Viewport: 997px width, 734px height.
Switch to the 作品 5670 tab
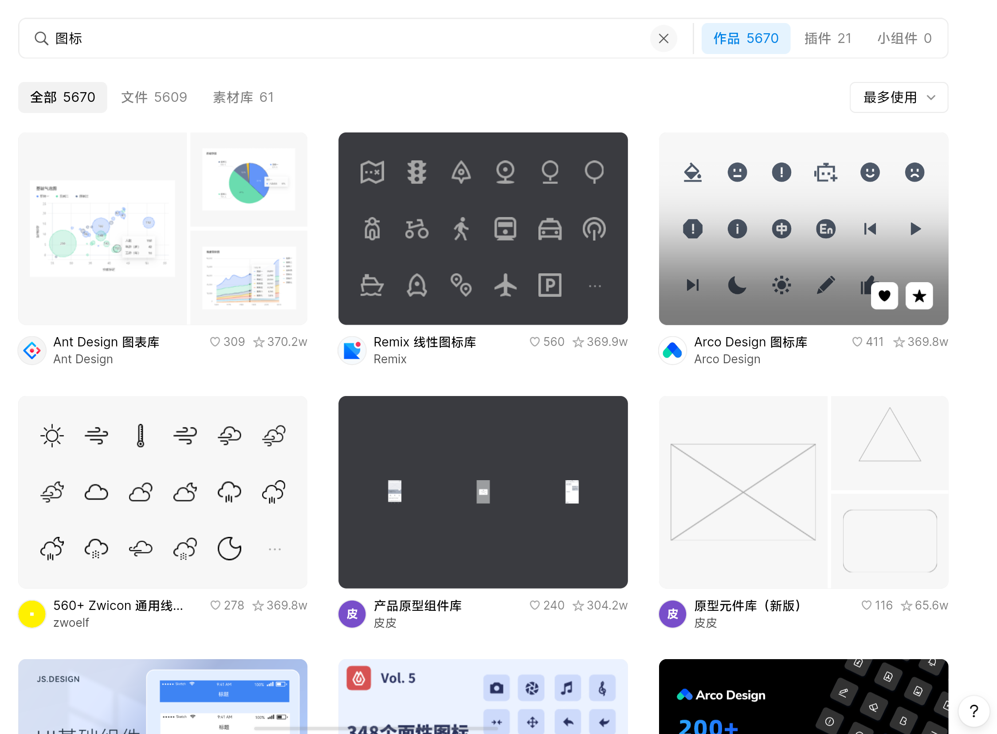click(x=746, y=39)
